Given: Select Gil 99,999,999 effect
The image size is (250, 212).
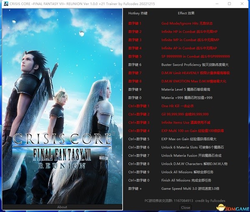Looking at the screenshot, I should pos(185,114).
